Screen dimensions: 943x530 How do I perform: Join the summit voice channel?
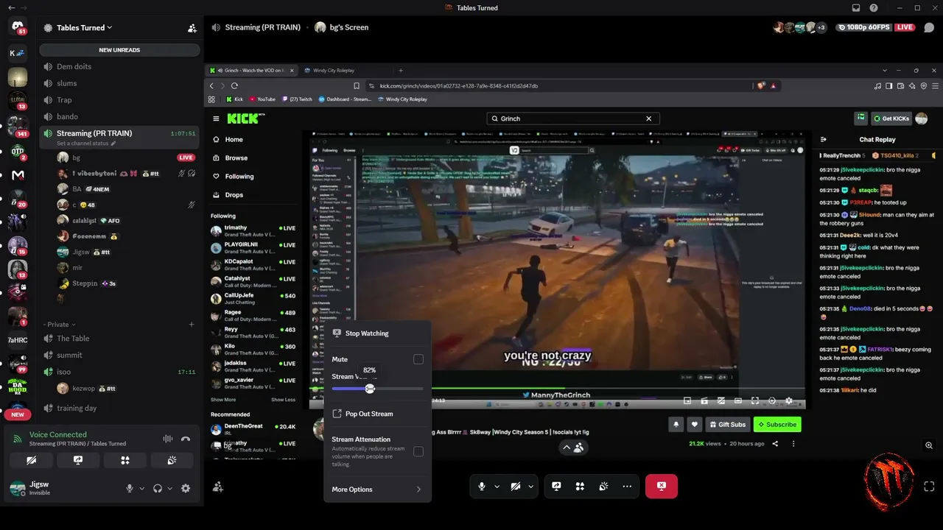pos(119,355)
